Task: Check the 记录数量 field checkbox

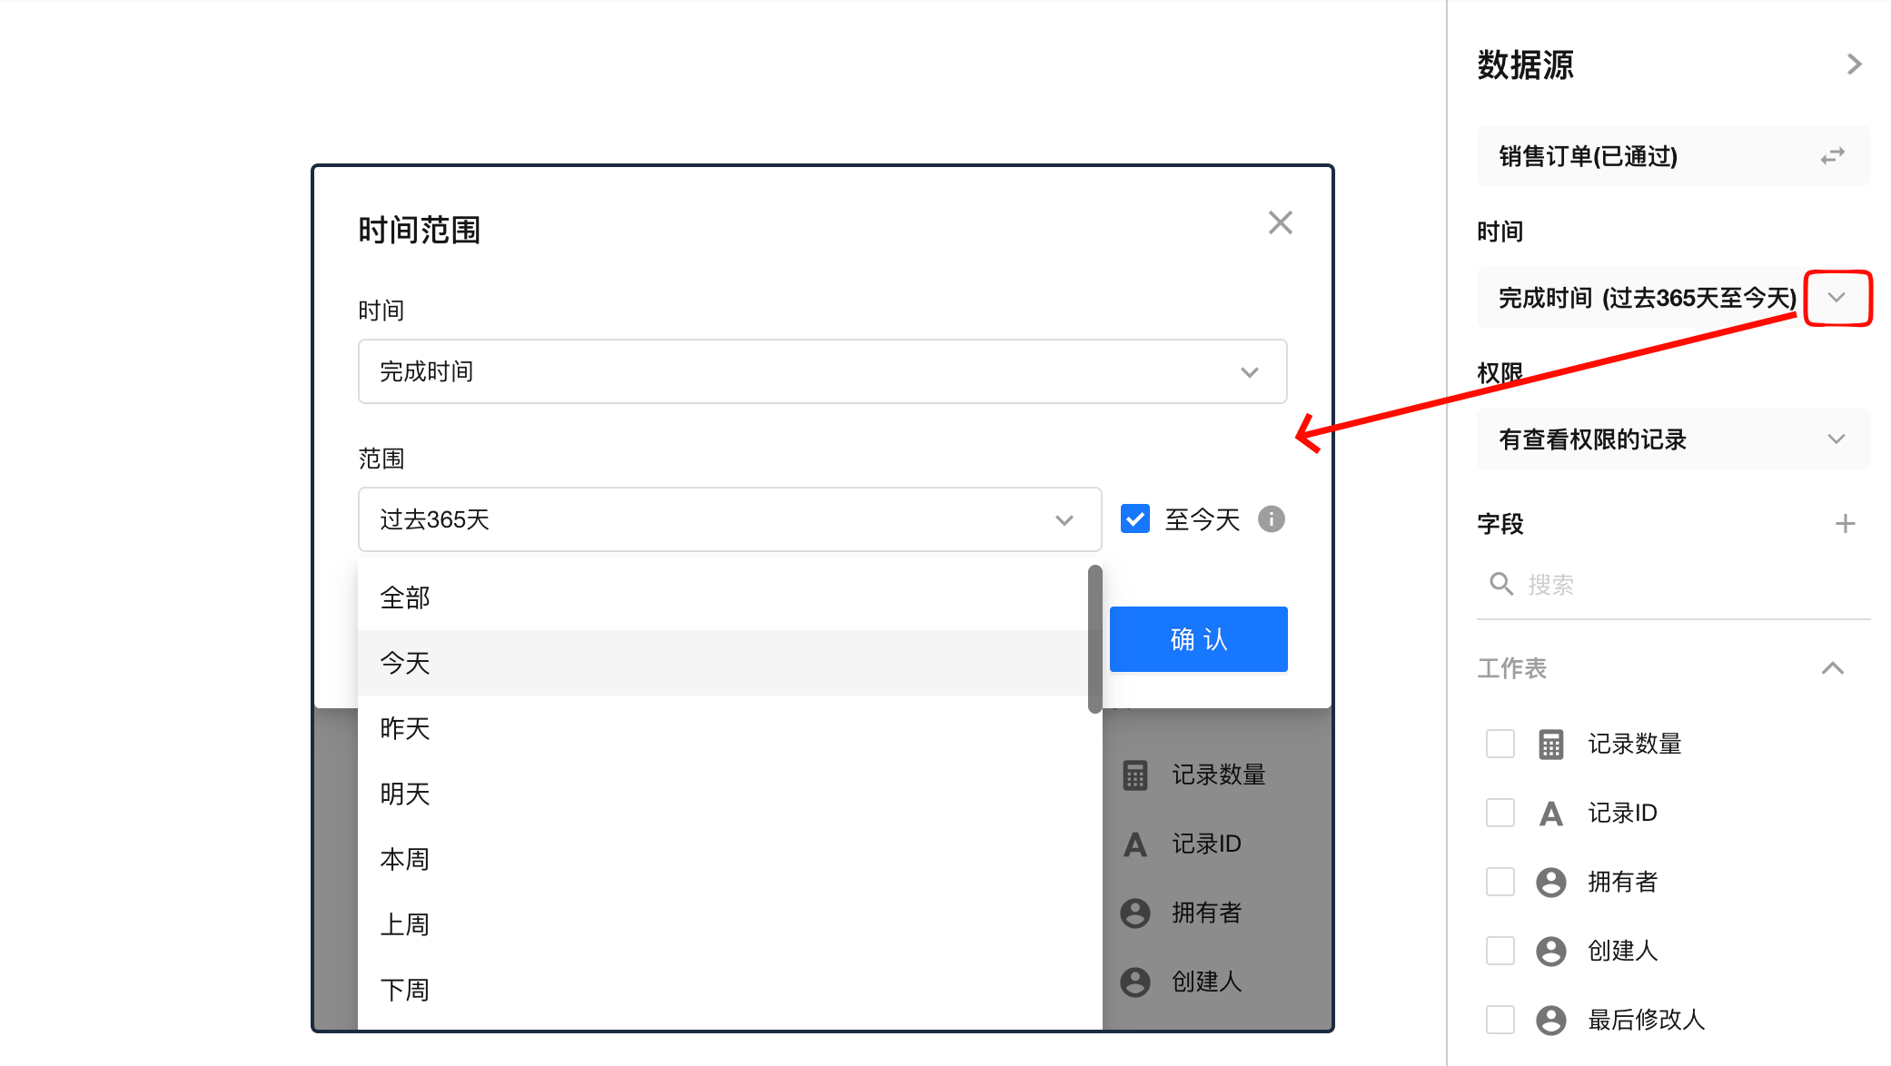Action: pyautogui.click(x=1500, y=744)
